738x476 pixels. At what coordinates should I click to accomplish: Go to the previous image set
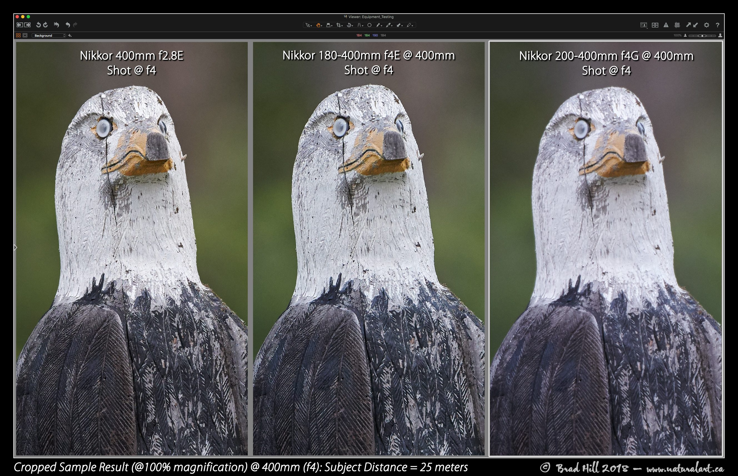[19, 25]
